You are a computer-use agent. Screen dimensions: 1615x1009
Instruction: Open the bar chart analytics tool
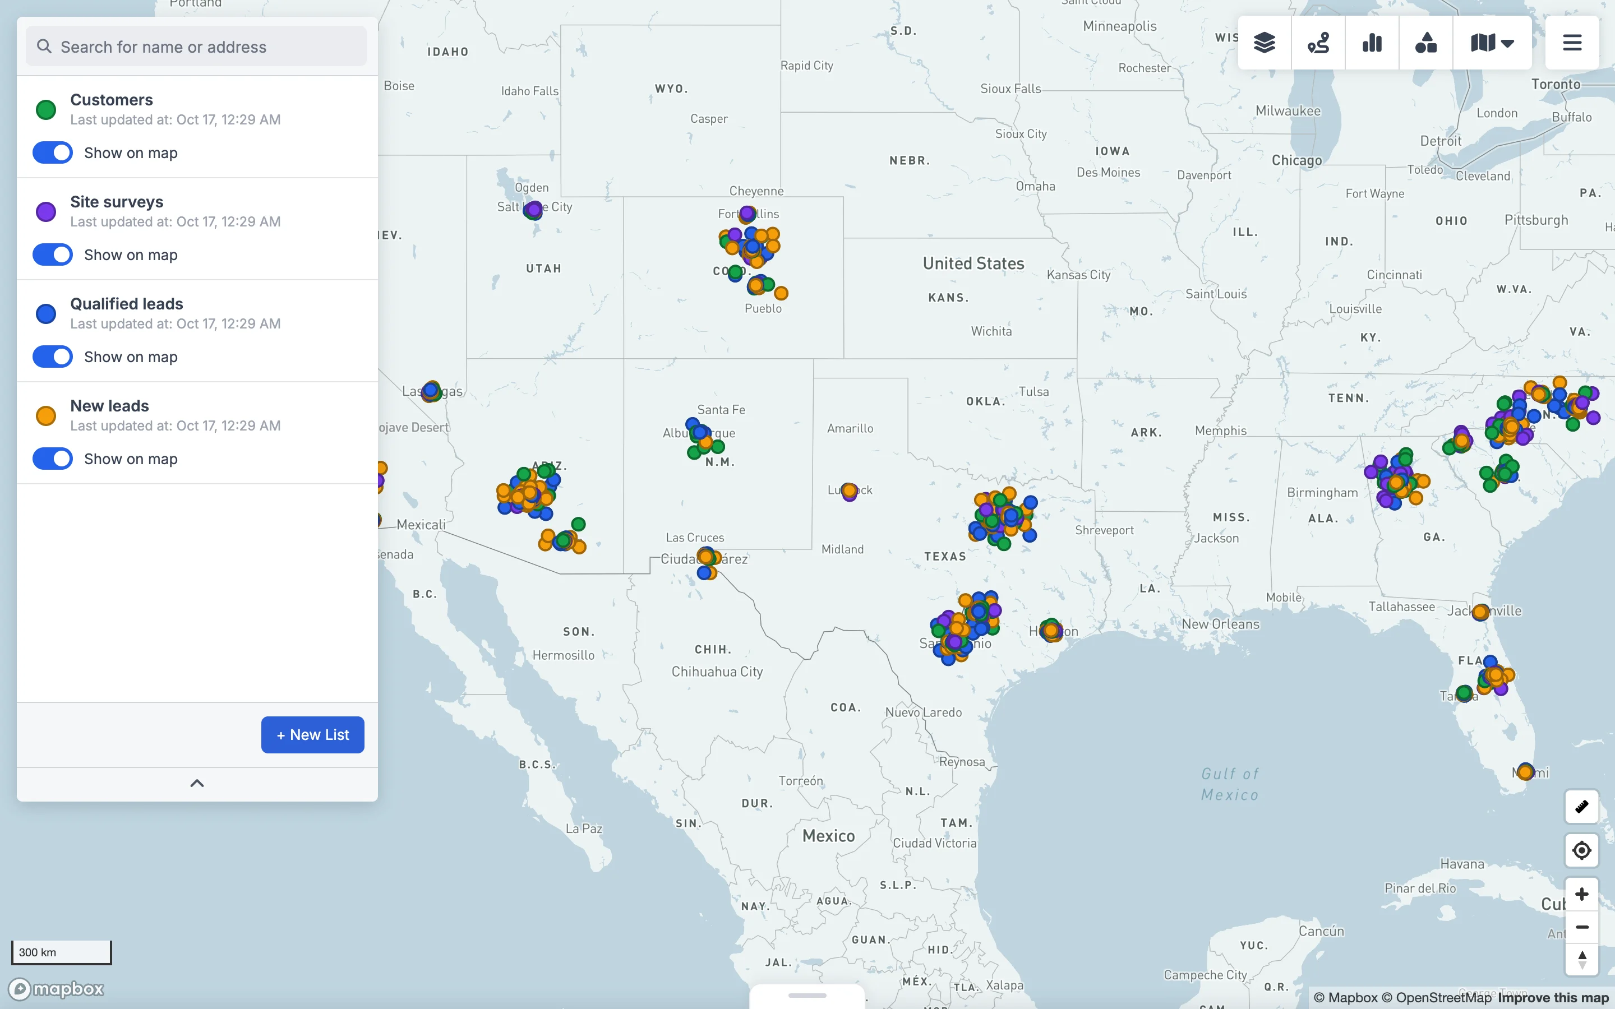[1372, 43]
